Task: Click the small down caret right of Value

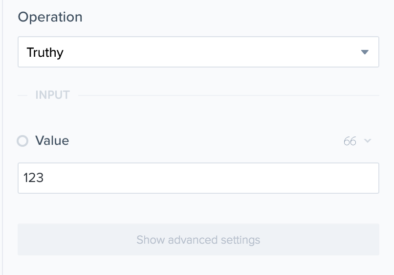Action: [368, 141]
